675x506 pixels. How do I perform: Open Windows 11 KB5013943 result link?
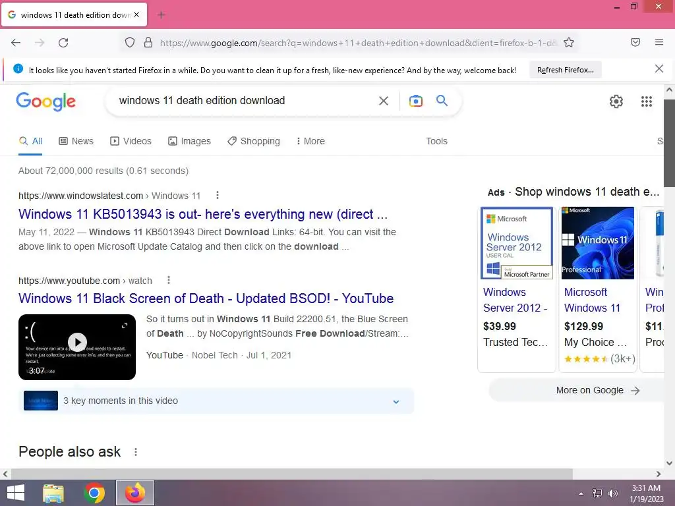pos(203,214)
